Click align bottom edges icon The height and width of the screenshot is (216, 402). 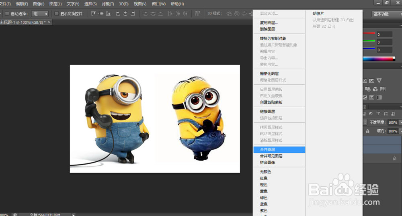click(108, 14)
